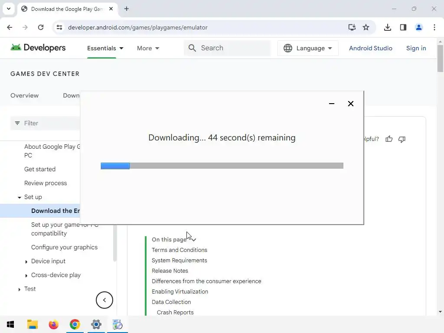Screen dimensions: 444x333
Task: Click the download progress bar
Action: (222, 166)
